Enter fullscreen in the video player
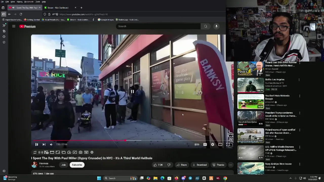The height and width of the screenshot is (182, 324). (228, 144)
